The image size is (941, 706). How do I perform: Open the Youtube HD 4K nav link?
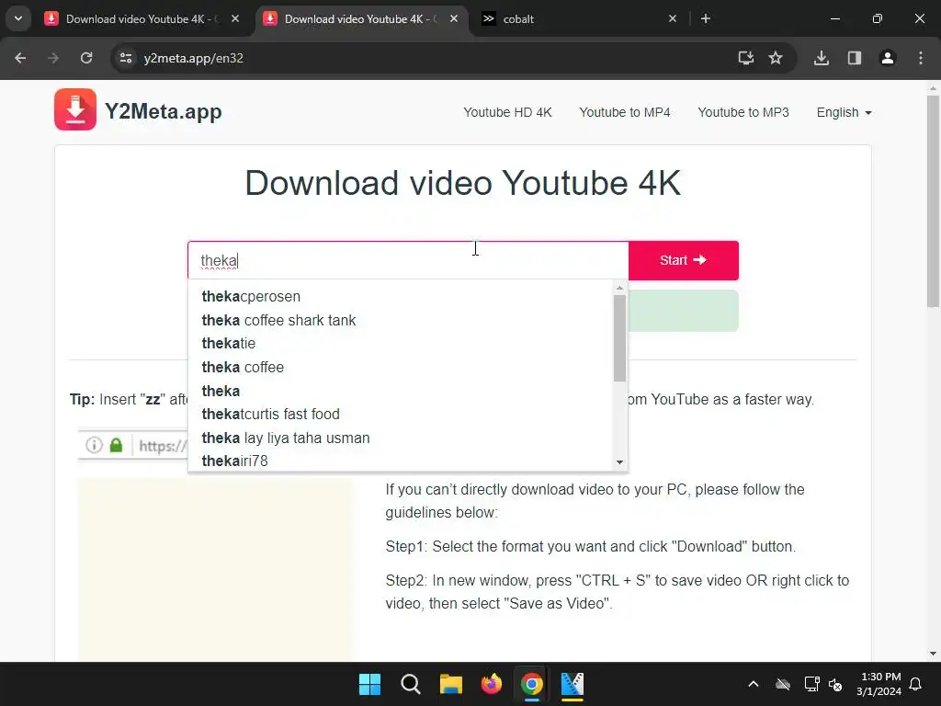(507, 112)
